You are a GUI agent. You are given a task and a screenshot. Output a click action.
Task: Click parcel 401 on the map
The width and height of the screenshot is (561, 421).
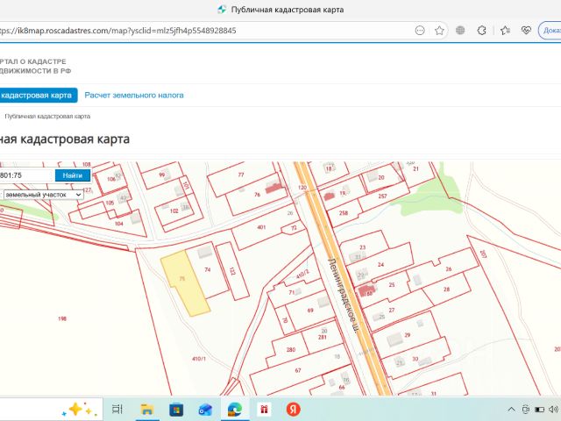[x=261, y=227]
